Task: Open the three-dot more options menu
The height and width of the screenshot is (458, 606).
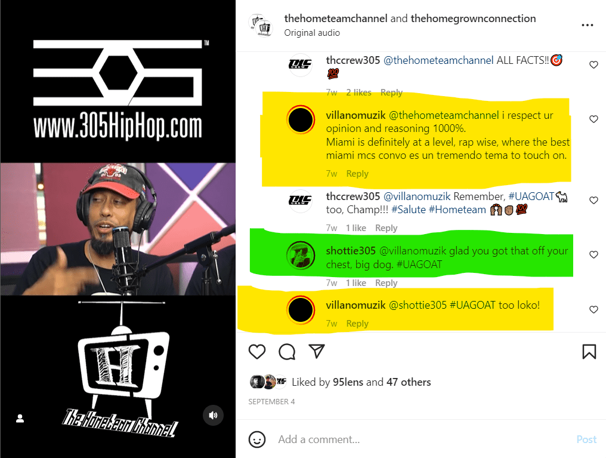Action: [x=587, y=25]
